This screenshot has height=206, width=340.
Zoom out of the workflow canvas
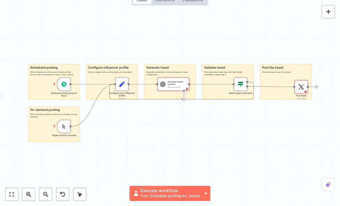pyautogui.click(x=46, y=194)
